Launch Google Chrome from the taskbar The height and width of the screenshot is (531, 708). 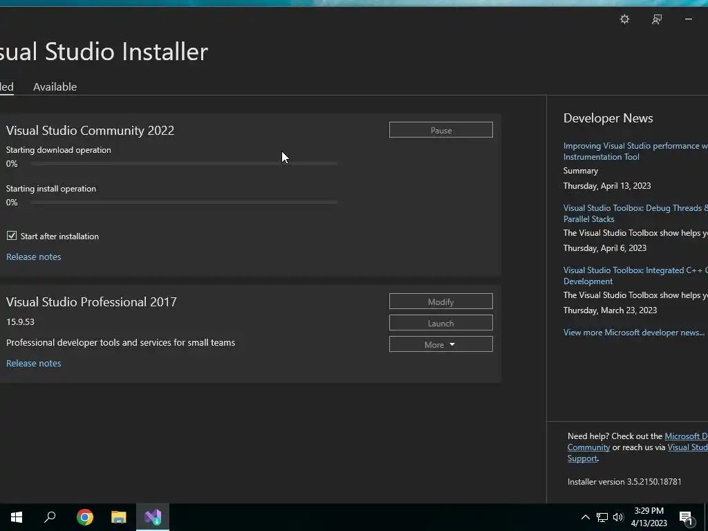pos(85,517)
